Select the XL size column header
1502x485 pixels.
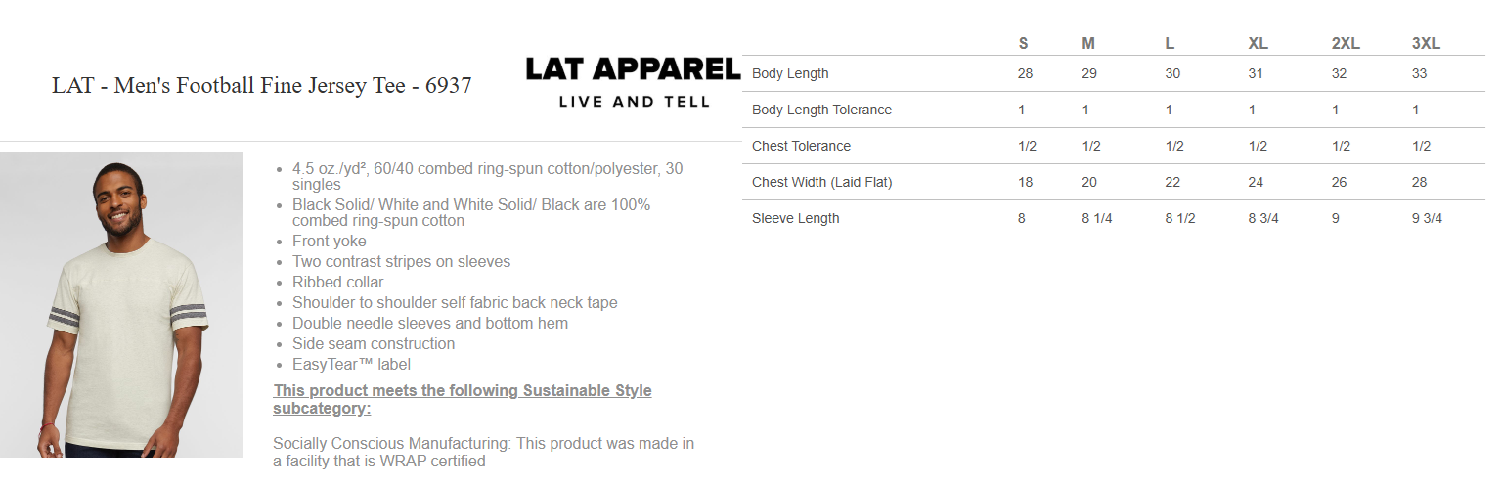point(1258,43)
